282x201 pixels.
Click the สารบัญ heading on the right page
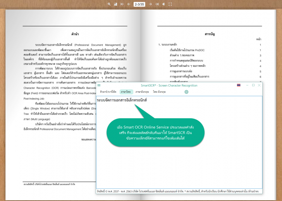[210, 34]
